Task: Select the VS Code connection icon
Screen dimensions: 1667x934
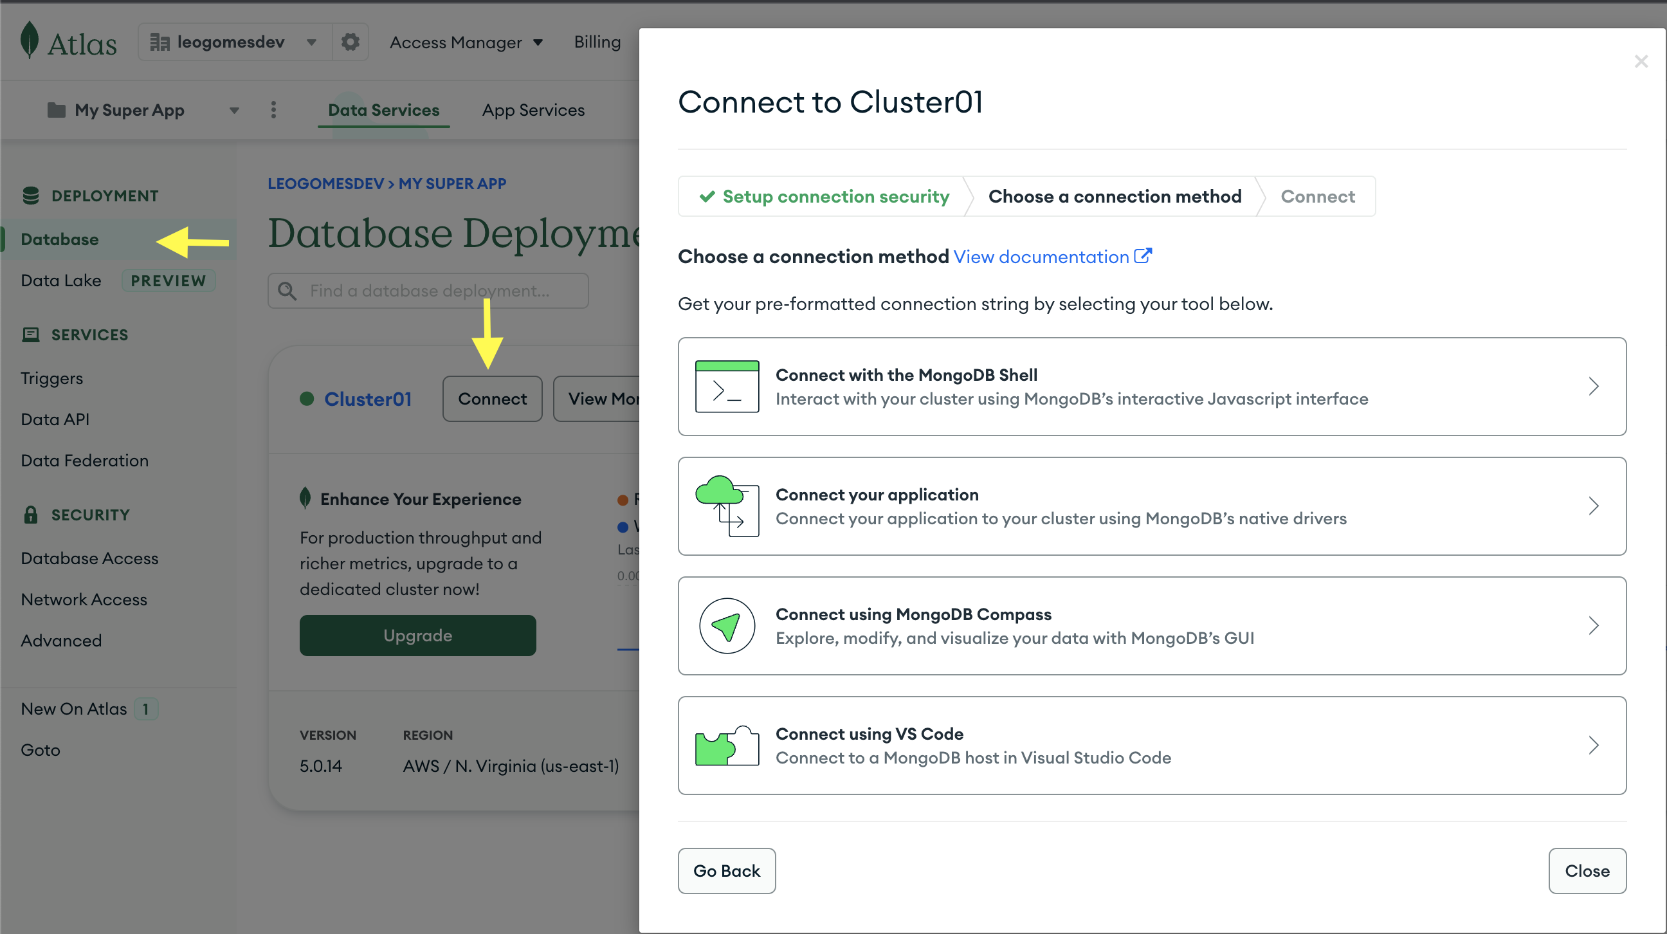Action: (x=727, y=745)
